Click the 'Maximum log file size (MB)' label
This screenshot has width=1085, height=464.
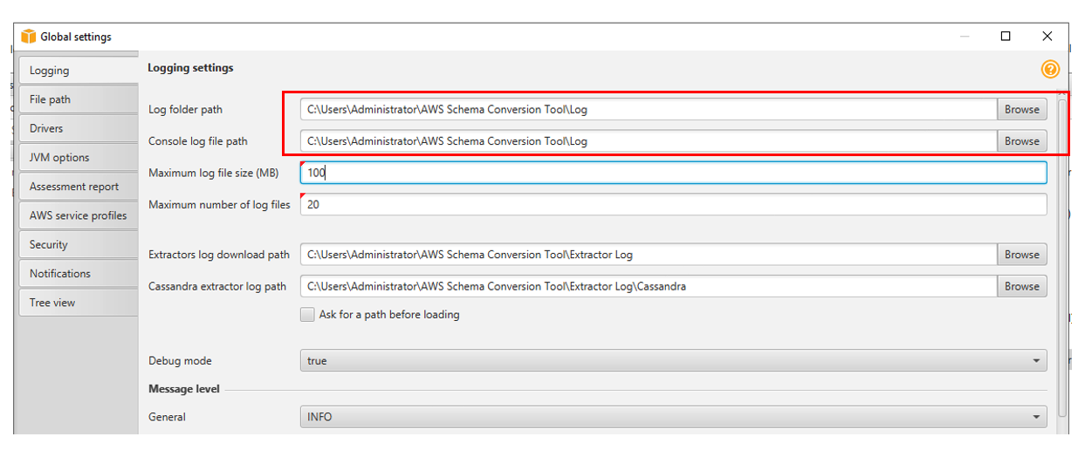pyautogui.click(x=213, y=173)
